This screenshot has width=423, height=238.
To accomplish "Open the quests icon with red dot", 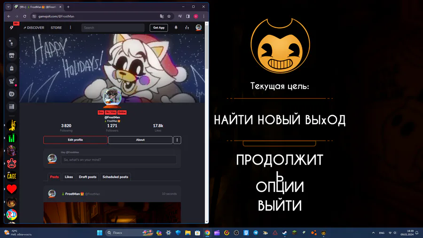I will click(x=12, y=81).
